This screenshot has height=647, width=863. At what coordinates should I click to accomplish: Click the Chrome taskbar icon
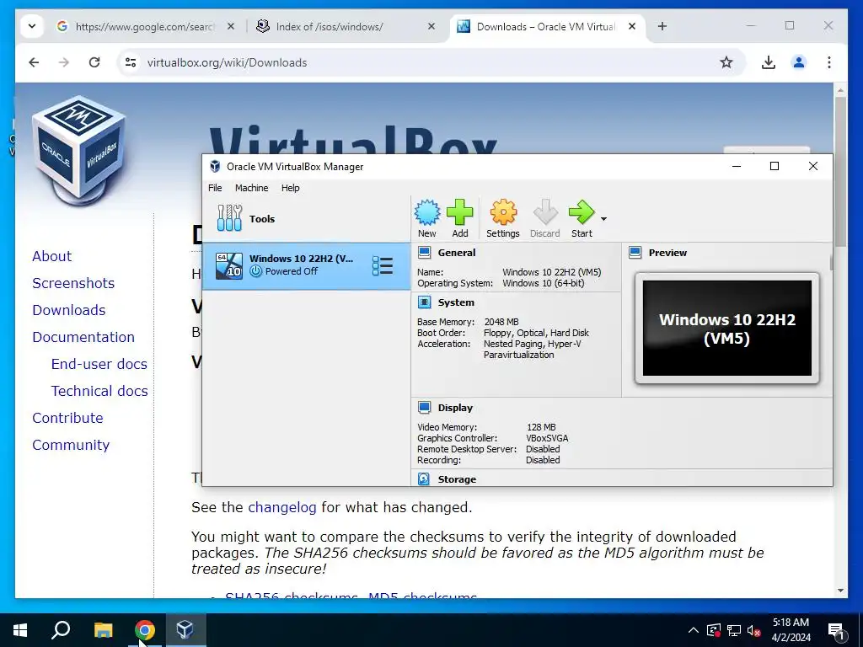click(x=145, y=630)
